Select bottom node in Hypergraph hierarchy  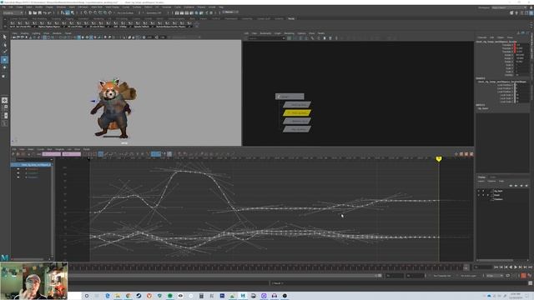(x=297, y=129)
